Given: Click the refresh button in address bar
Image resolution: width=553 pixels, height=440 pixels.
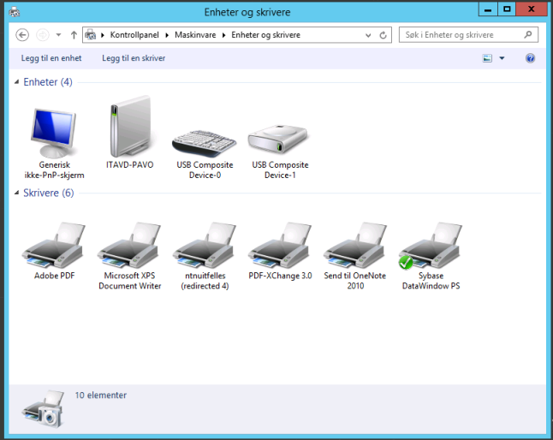Looking at the screenshot, I should pyautogui.click(x=383, y=35).
